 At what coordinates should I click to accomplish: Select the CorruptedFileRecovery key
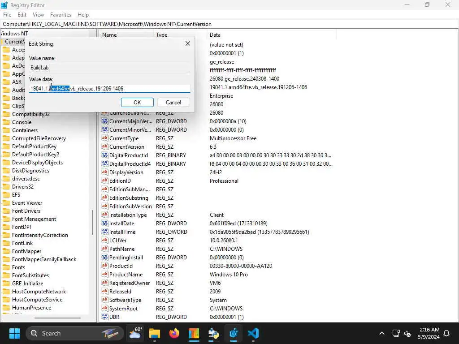tap(39, 138)
